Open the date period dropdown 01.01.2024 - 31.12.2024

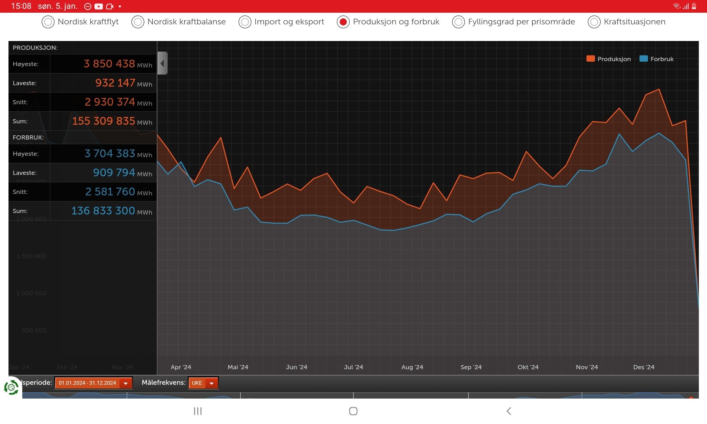tap(93, 383)
